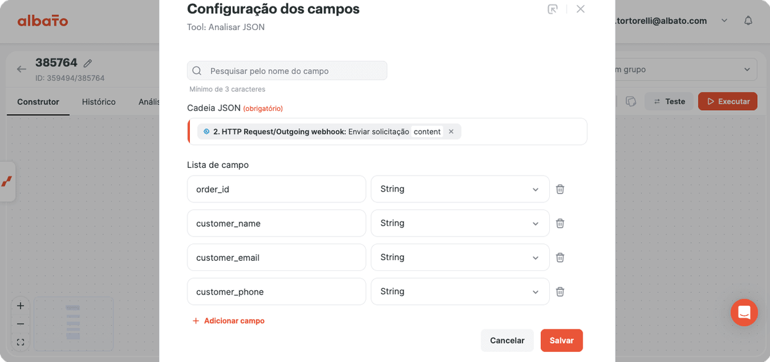Delete the customer_email field row

pyautogui.click(x=560, y=257)
